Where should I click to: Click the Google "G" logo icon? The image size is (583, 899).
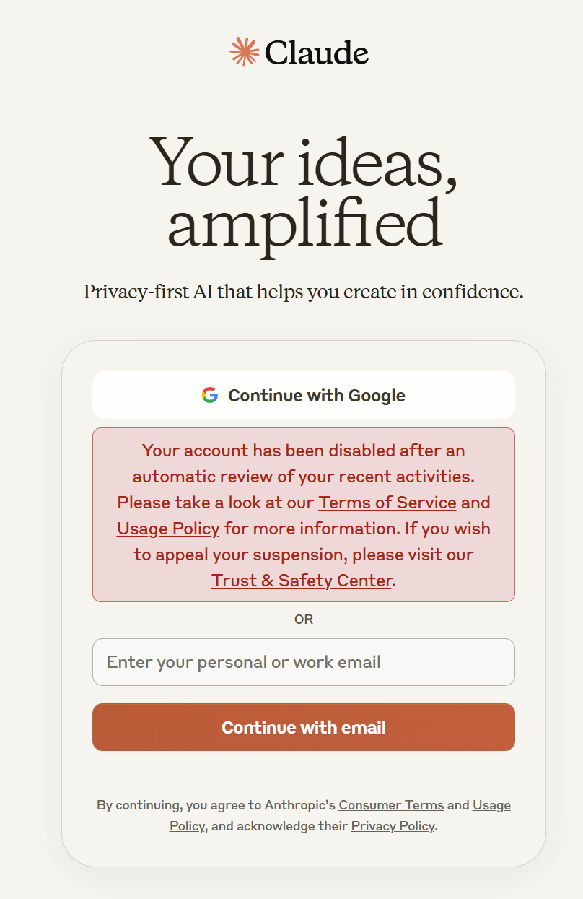pos(210,395)
